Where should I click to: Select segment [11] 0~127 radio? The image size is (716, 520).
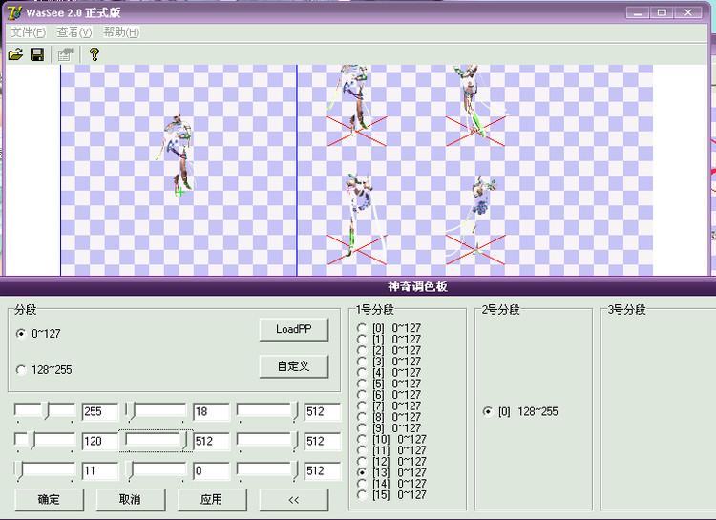[362, 450]
